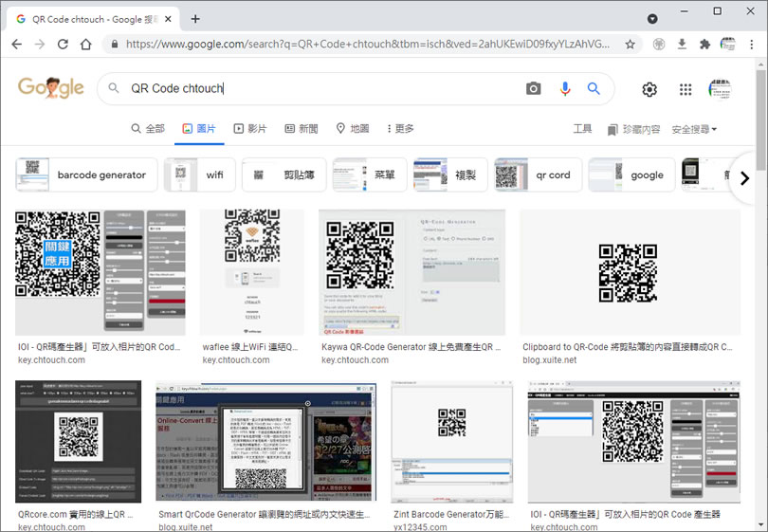
Task: Open Smart QrCode Generator title link
Action: click(265, 514)
